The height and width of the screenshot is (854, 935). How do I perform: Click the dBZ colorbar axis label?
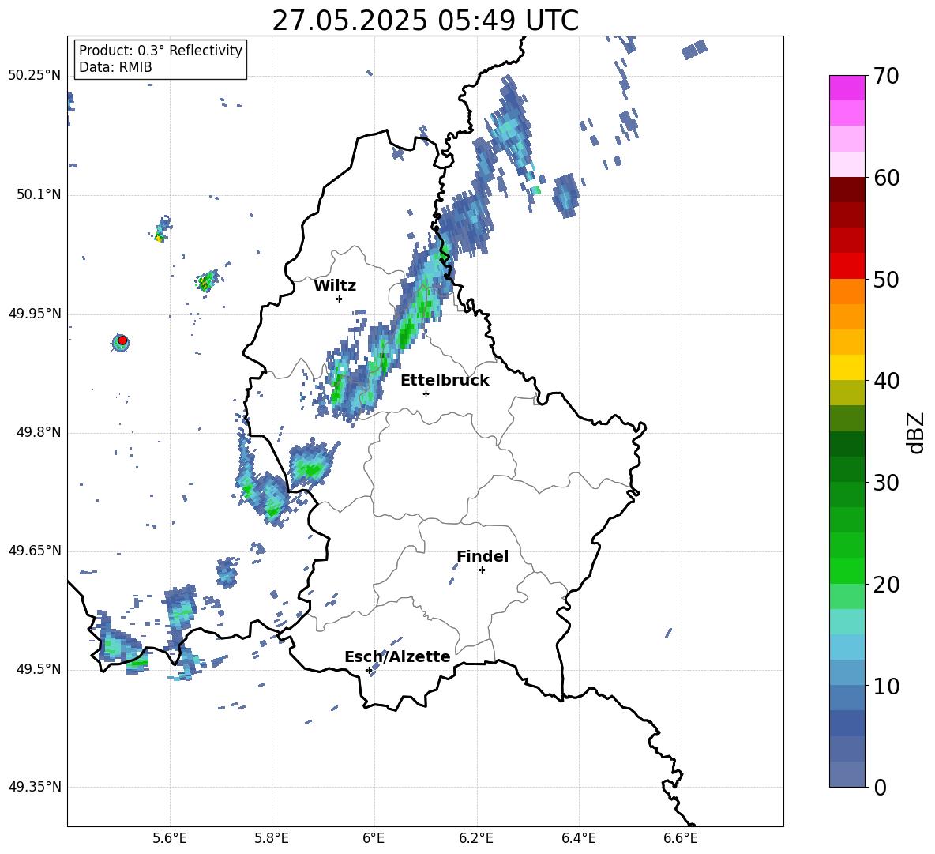(x=916, y=432)
